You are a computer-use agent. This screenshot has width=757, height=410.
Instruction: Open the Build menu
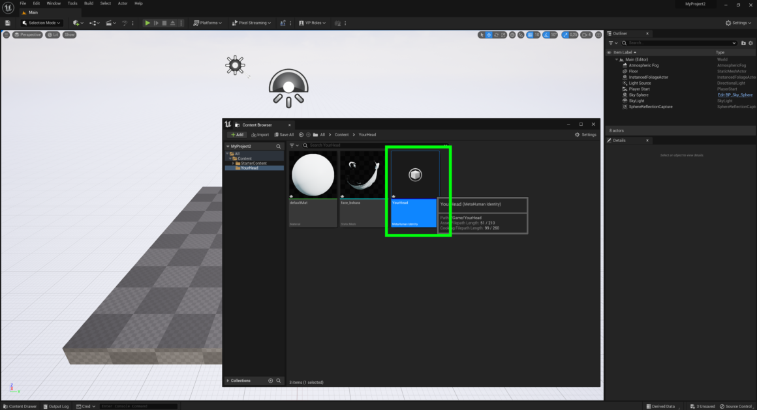tap(89, 3)
